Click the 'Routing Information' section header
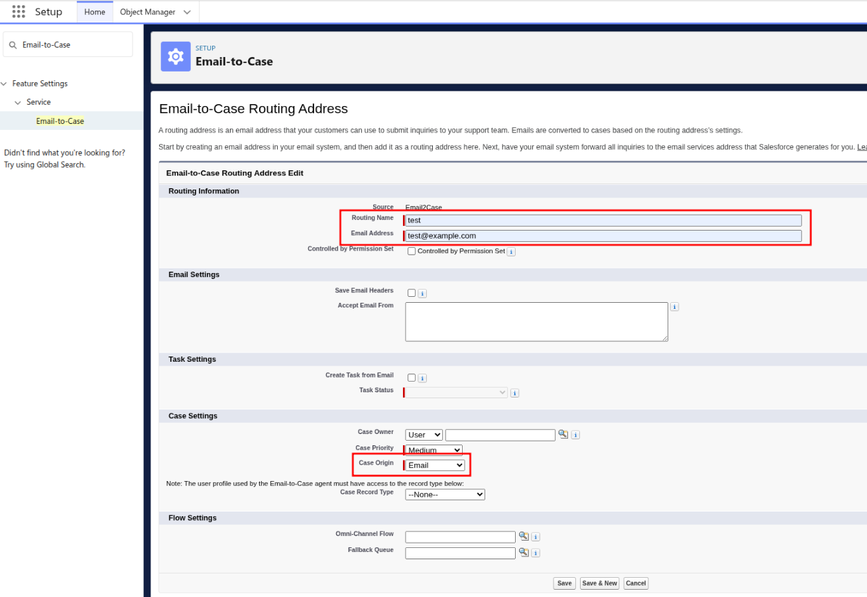Image resolution: width=867 pixels, height=597 pixels. (x=204, y=191)
